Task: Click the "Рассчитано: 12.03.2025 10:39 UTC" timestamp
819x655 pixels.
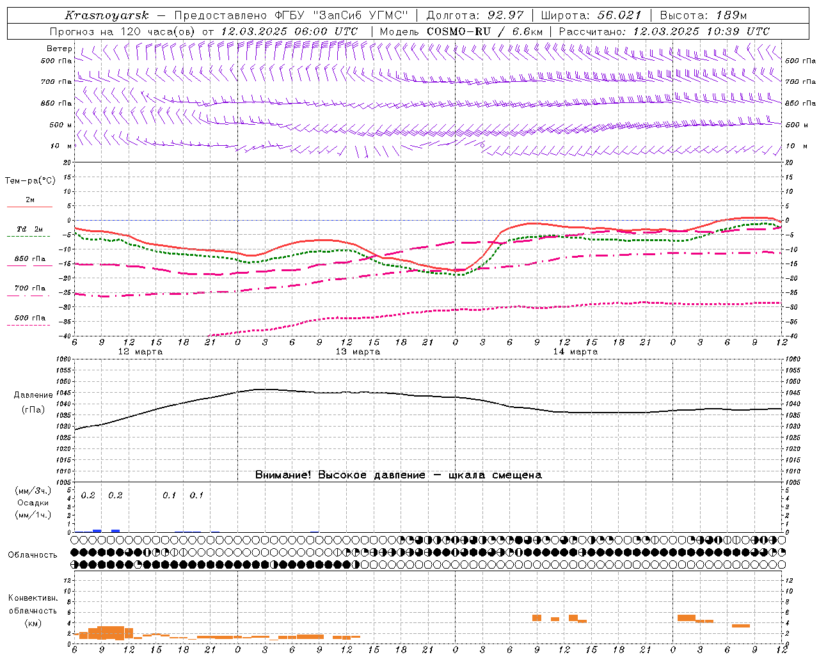Action: [x=664, y=31]
